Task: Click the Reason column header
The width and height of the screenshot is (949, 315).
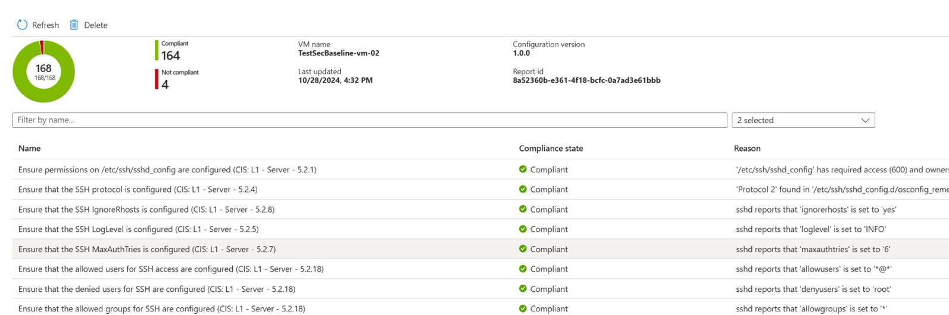Action: pyautogui.click(x=747, y=149)
